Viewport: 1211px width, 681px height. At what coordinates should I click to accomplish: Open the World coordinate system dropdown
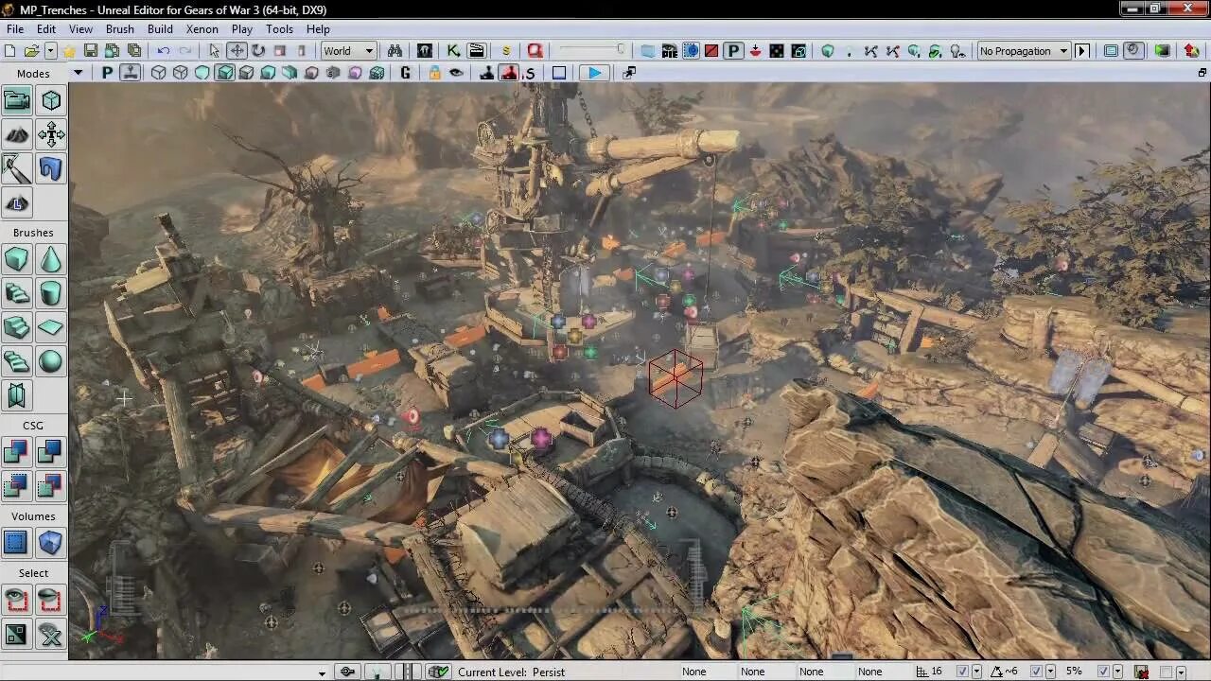coord(348,51)
